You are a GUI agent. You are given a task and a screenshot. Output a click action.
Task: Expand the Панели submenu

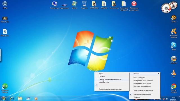145,74
